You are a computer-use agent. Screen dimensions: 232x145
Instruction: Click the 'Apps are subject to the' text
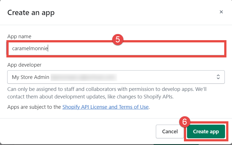(x=34, y=107)
